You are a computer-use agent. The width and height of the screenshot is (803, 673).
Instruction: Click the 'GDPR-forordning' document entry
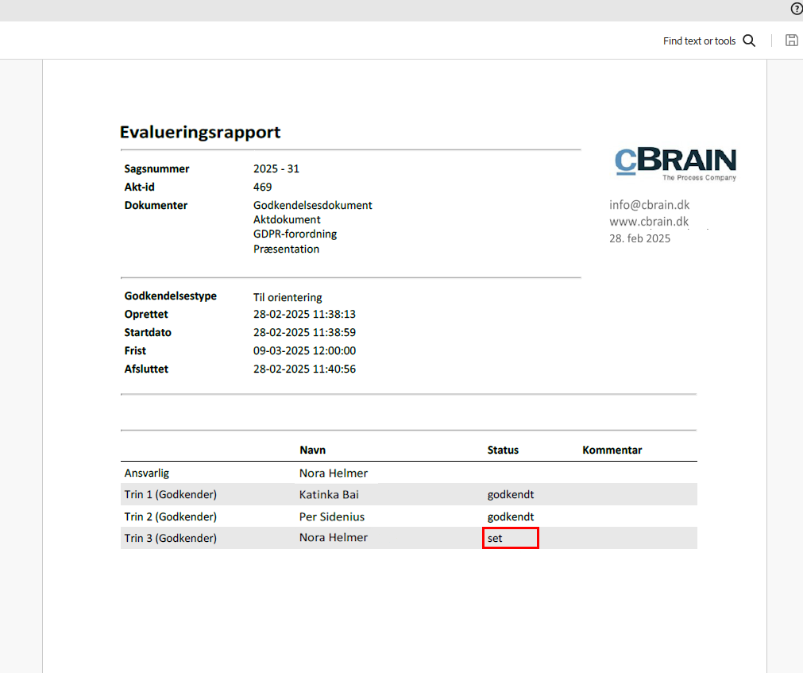(x=295, y=234)
